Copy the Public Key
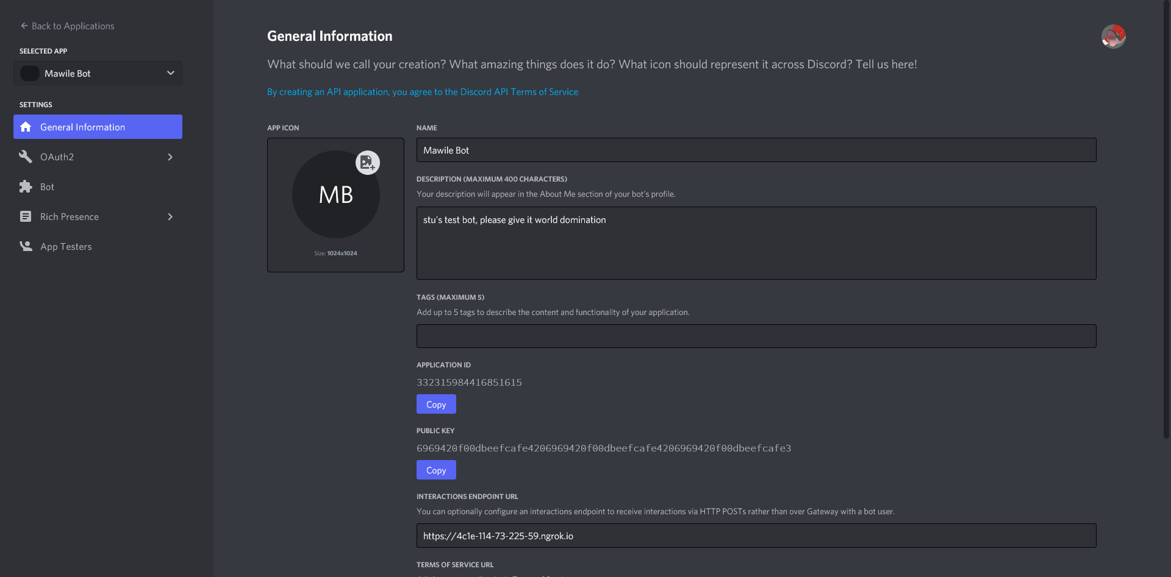1171x577 pixels. (436, 470)
